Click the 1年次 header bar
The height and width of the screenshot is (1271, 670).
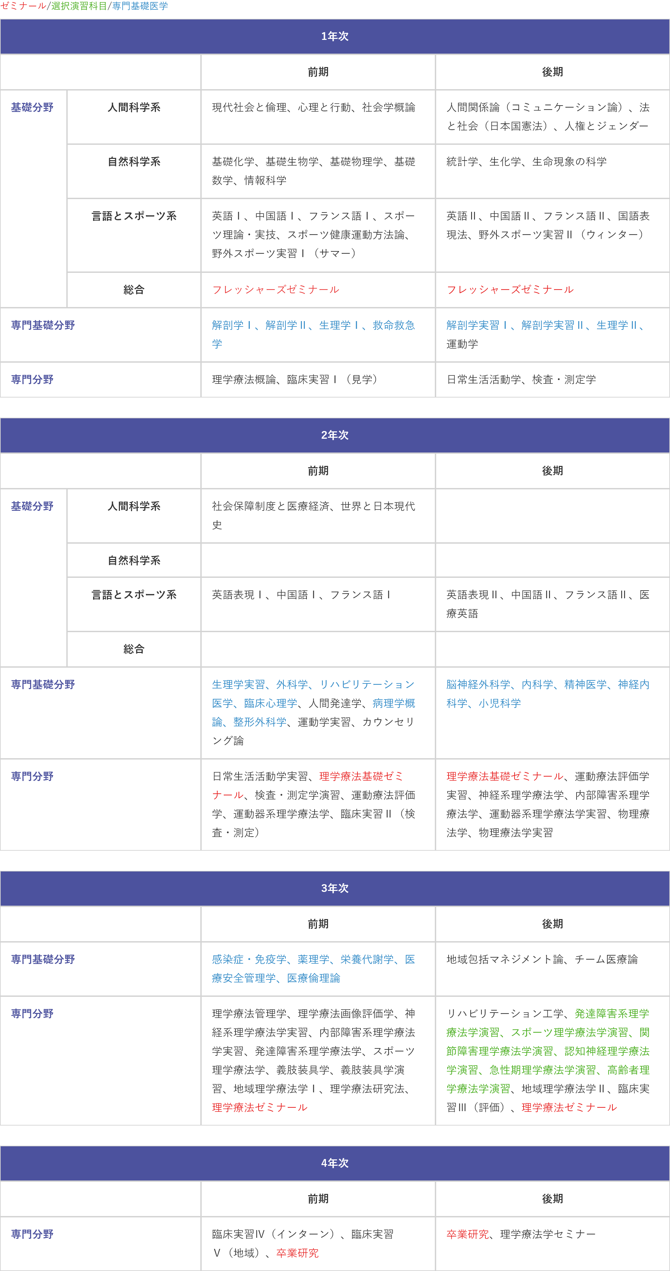pyautogui.click(x=335, y=37)
